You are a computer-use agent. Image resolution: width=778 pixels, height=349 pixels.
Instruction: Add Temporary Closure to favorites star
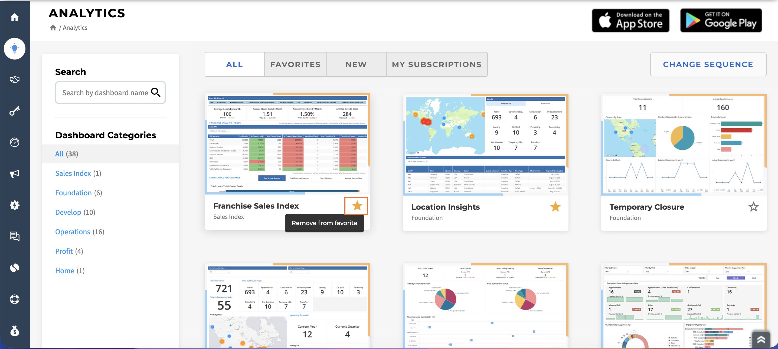coord(753,207)
